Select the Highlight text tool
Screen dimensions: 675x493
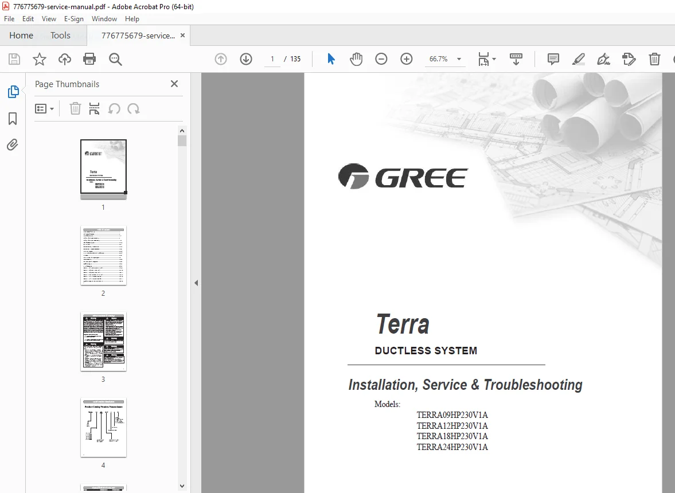pos(578,59)
